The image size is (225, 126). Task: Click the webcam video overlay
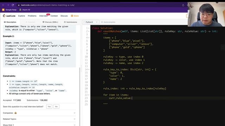[x=206, y=14]
